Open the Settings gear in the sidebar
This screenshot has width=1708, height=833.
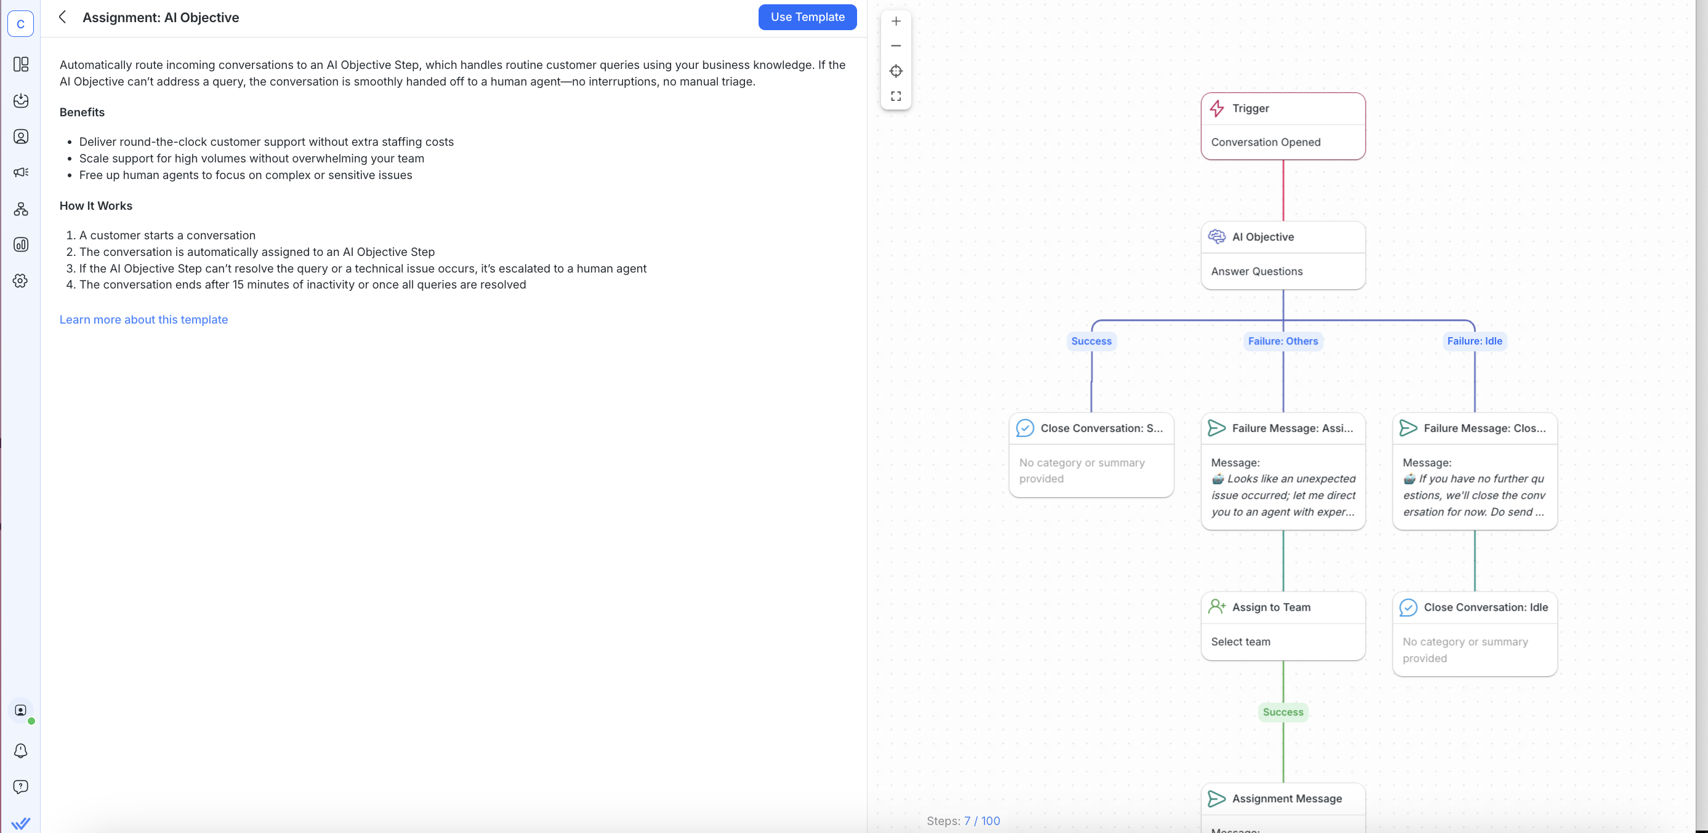coord(20,281)
